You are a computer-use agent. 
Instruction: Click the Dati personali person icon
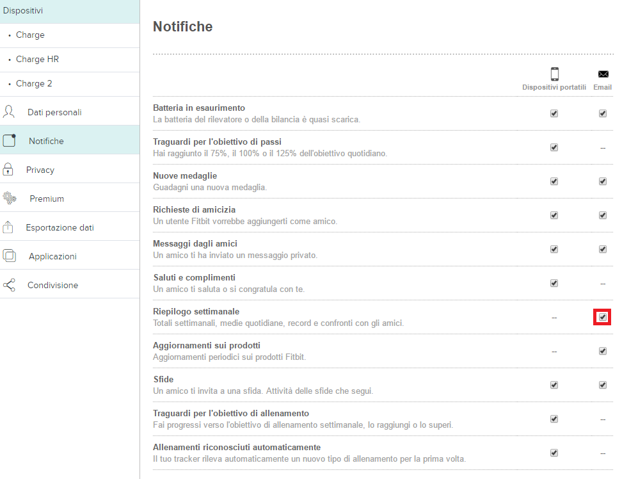9,112
